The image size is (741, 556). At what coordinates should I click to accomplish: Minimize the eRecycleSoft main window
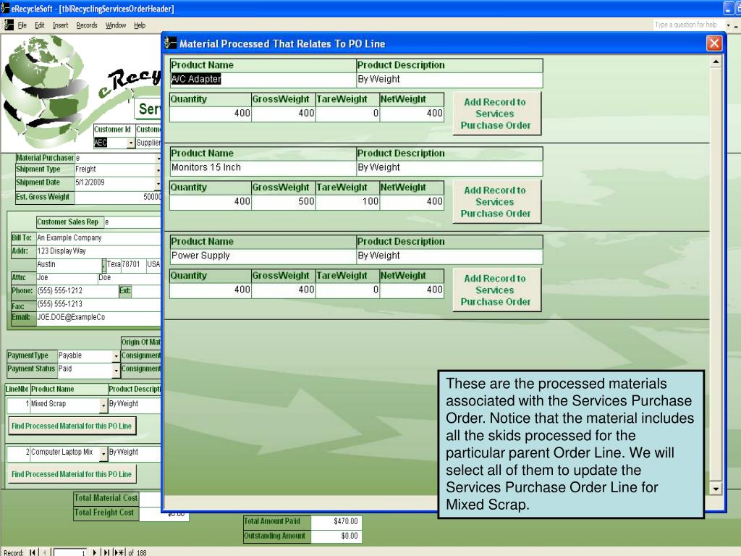(x=728, y=9)
